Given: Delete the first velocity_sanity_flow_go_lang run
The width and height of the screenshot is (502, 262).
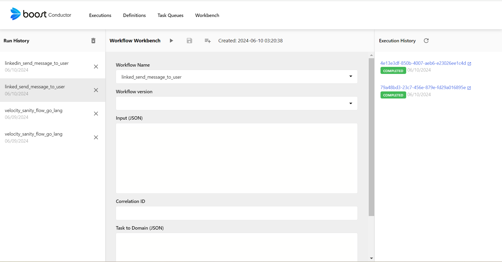Looking at the screenshot, I should point(96,114).
